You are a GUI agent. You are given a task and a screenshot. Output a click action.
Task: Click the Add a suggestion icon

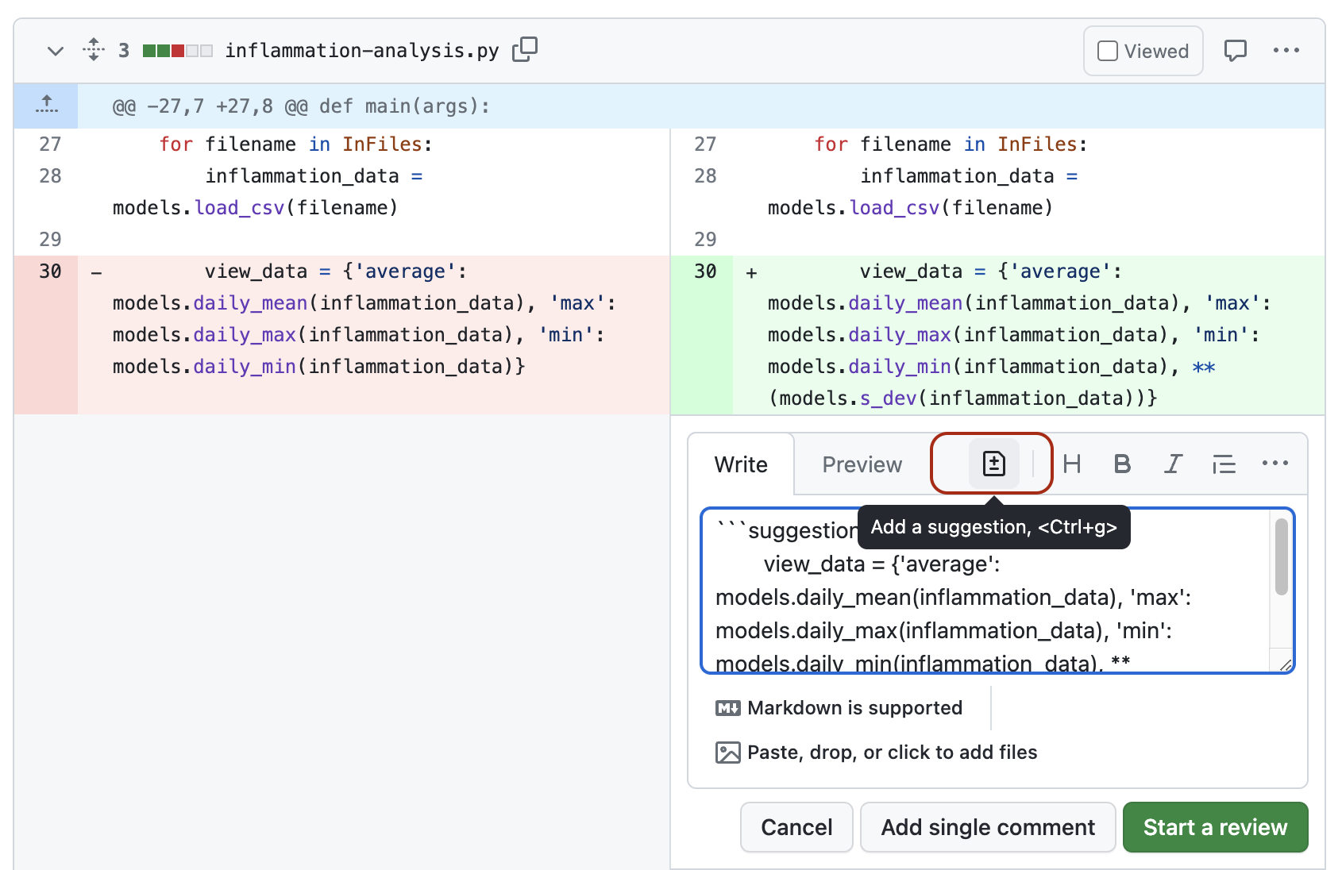pyautogui.click(x=992, y=464)
